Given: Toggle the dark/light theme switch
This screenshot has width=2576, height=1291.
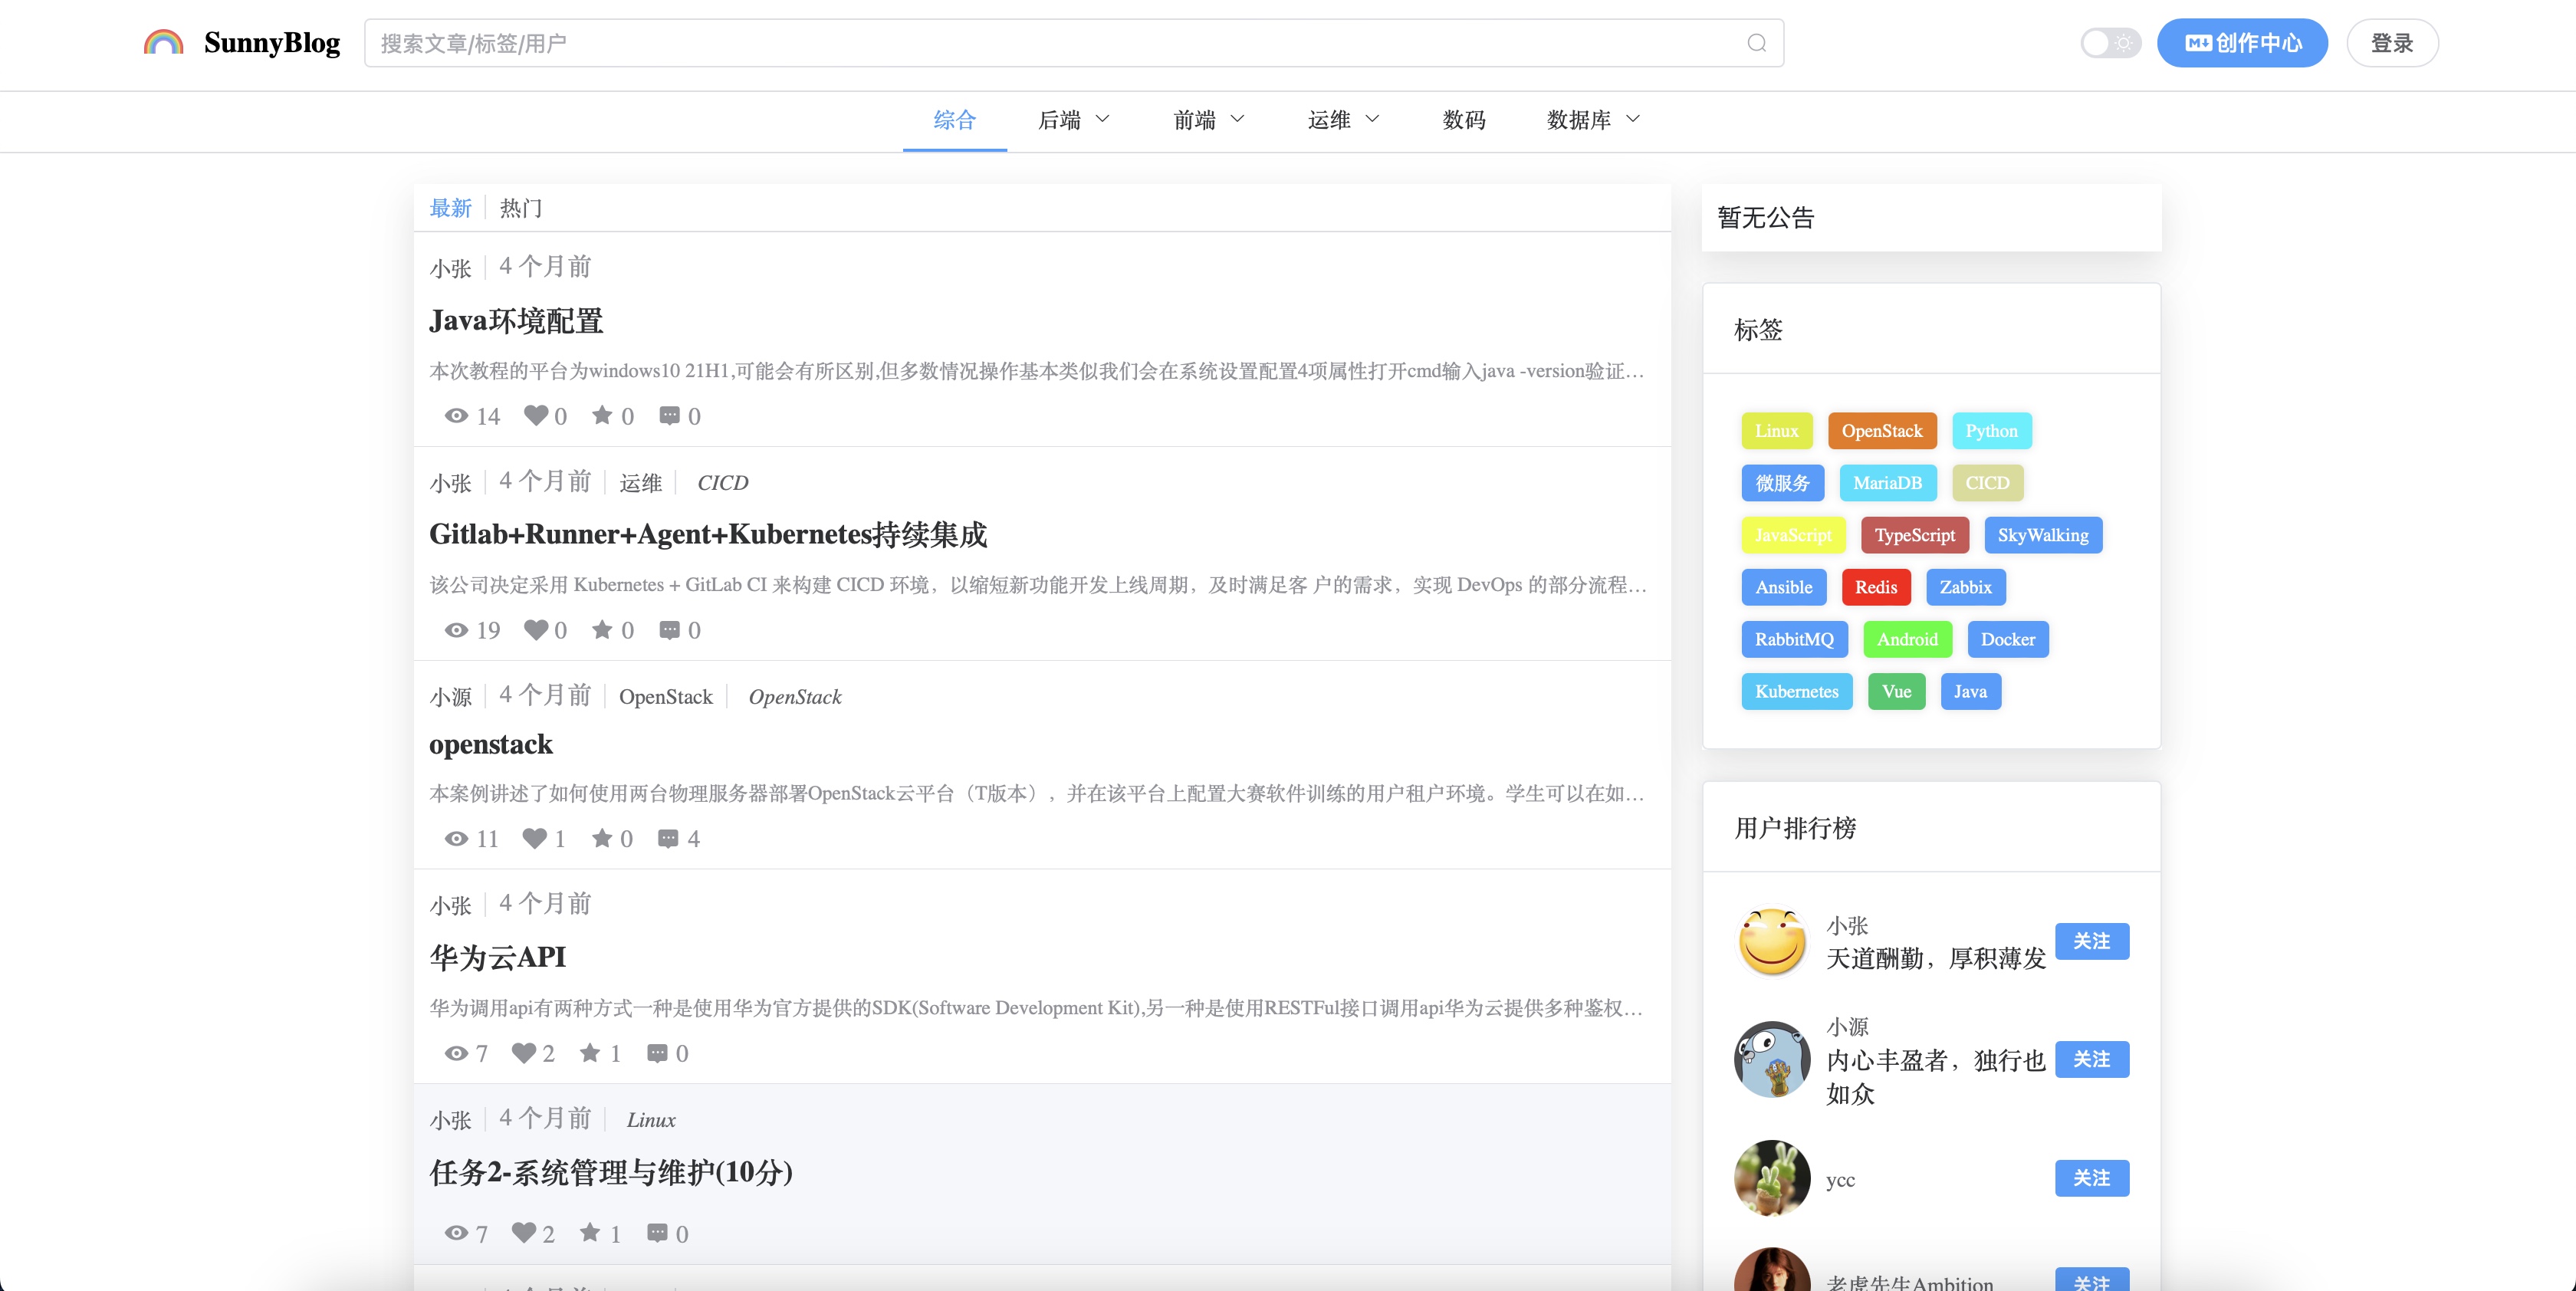Looking at the screenshot, I should coord(2110,43).
